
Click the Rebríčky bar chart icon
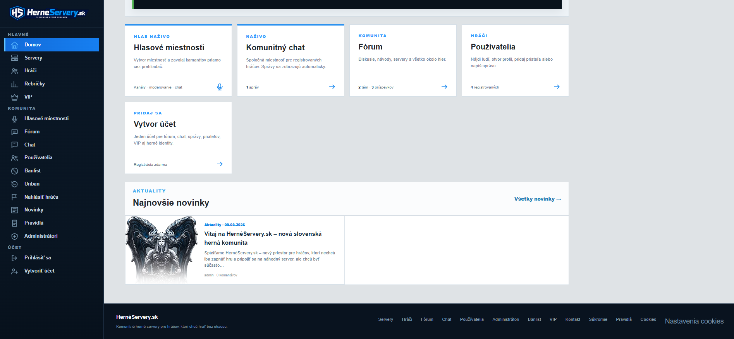(x=15, y=84)
